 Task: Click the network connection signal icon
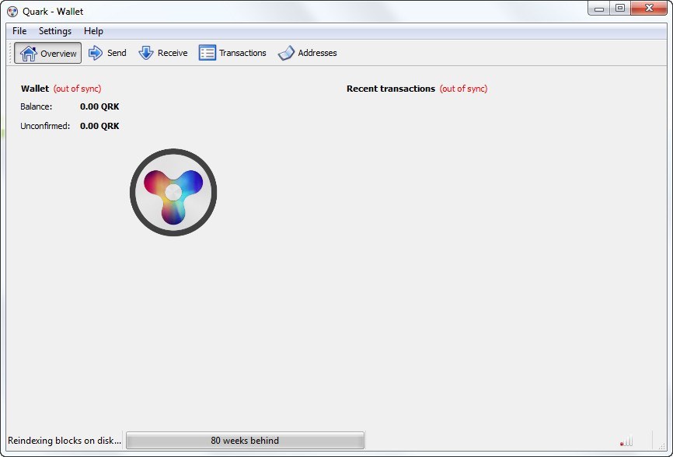(626, 441)
